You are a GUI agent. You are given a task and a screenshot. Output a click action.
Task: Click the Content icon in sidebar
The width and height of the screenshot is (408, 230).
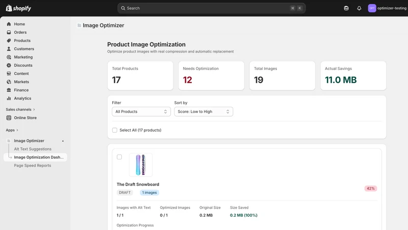[9, 74]
